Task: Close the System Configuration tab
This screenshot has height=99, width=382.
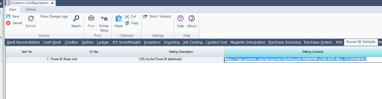Action: tap(52, 3)
